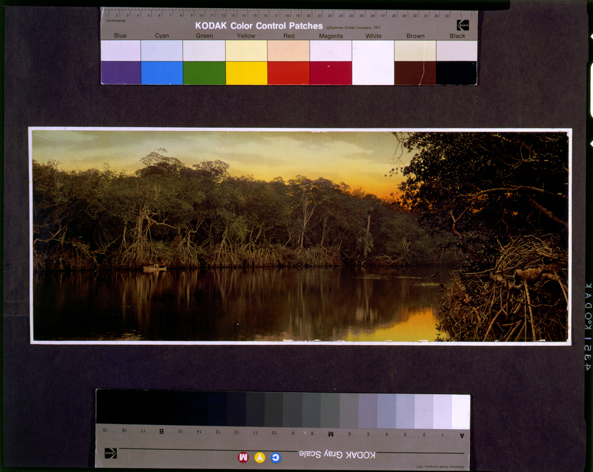This screenshot has height=472, width=593.
Task: Select the lightest gray scale step above A
Action: point(461,412)
